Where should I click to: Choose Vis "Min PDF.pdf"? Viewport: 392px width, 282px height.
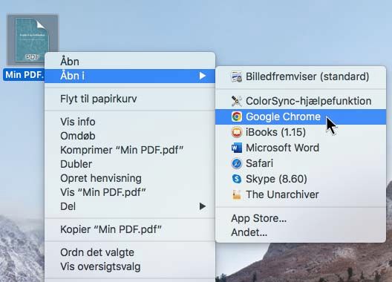[130, 192]
